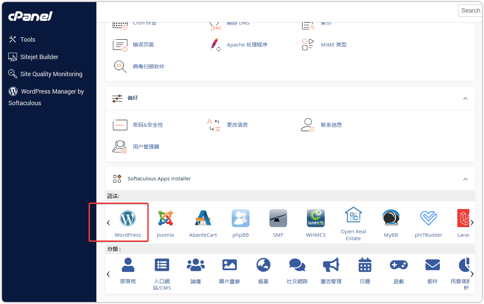This screenshot has width=484, height=304.
Task: Click the Softaculous Apps Installer title
Action: pos(159,179)
